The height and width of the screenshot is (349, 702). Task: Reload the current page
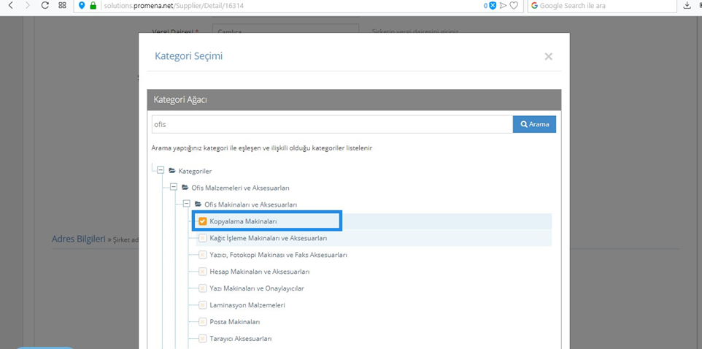45,5
